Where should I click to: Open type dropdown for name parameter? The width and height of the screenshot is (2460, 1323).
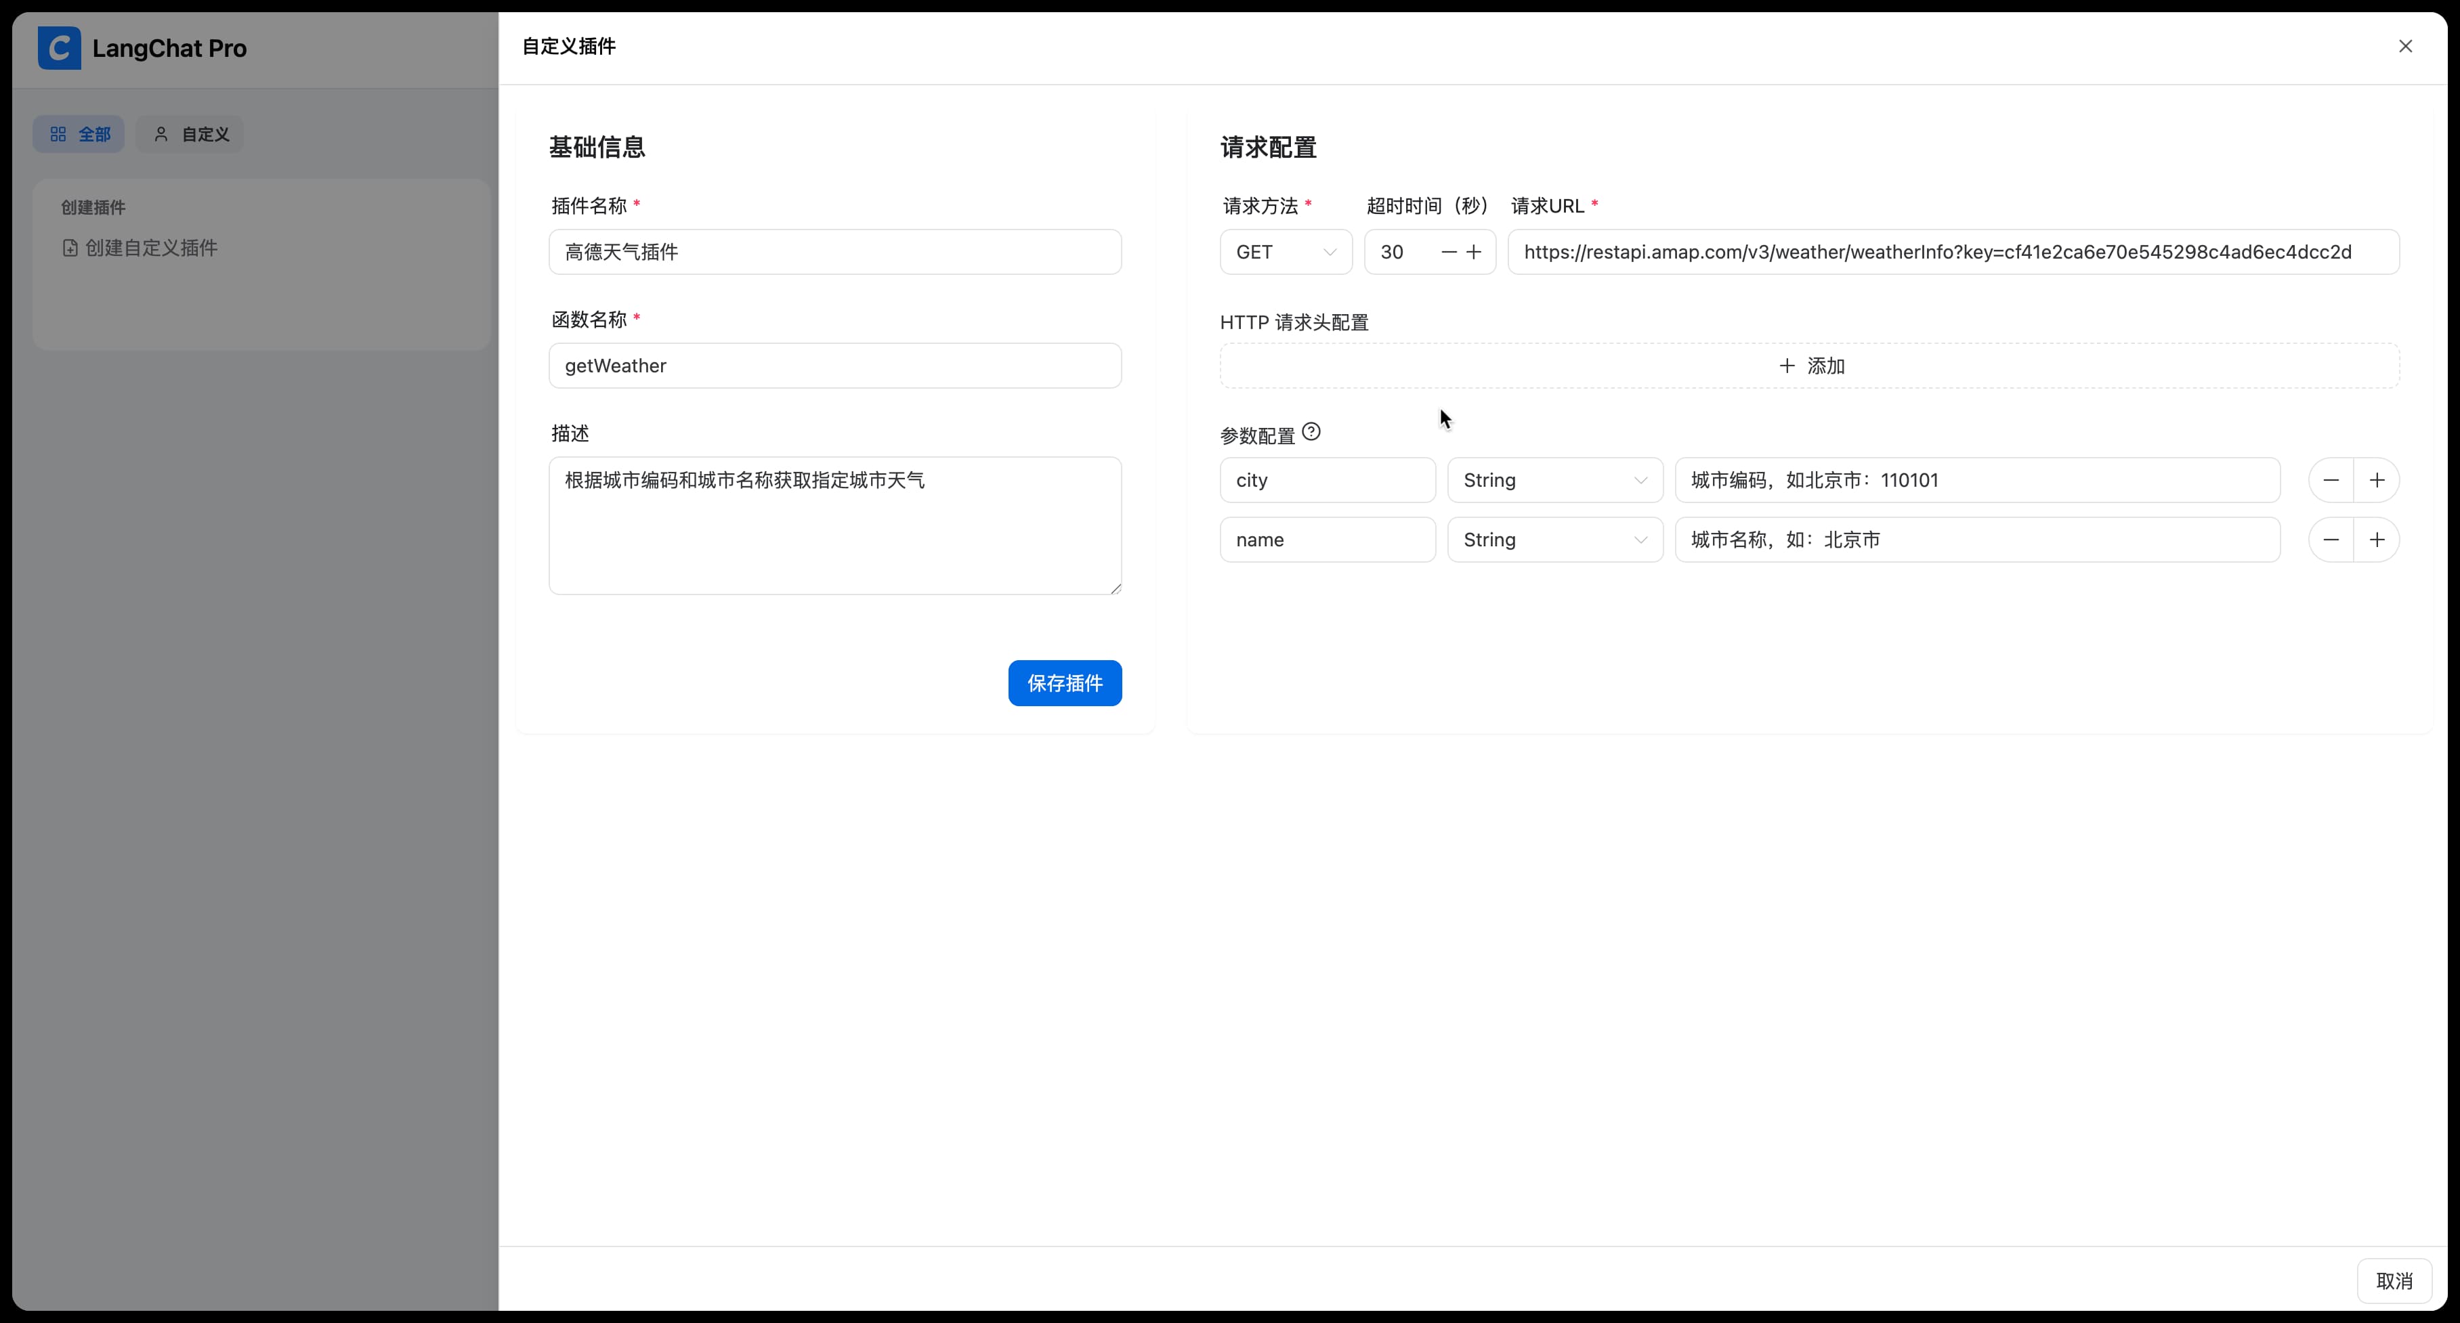coord(1554,540)
